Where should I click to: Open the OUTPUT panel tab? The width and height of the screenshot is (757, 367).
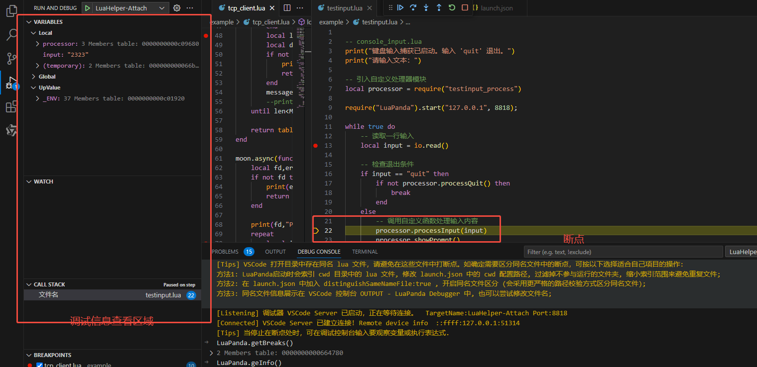[x=275, y=252]
